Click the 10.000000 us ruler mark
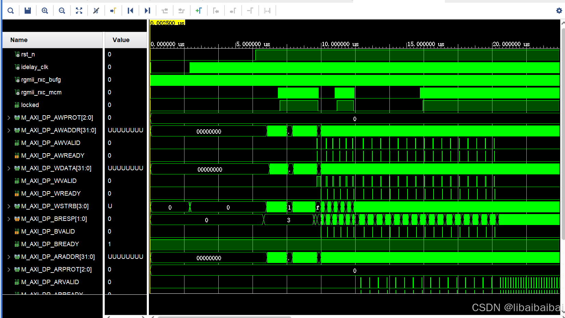 (340, 44)
